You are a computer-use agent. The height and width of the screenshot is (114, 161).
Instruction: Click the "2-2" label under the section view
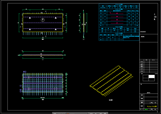click(83, 39)
